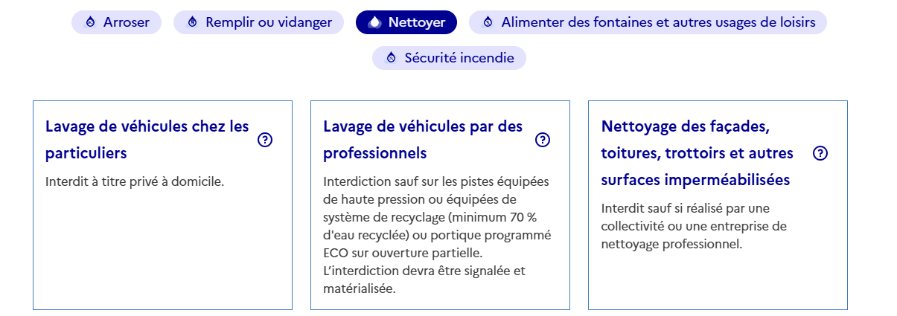Open help icon for Lavage chez les particuliers
Image resolution: width=897 pixels, height=316 pixels.
click(265, 140)
